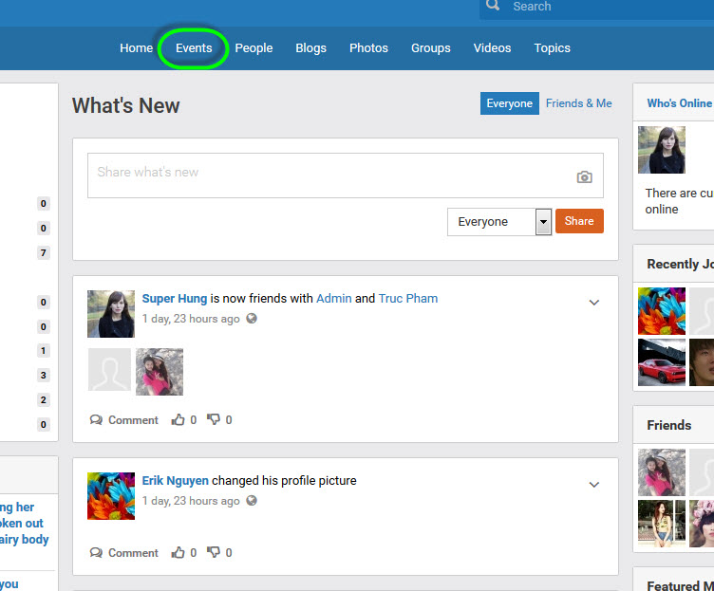Click the search magnifier icon
This screenshot has height=591, width=714.
[492, 7]
